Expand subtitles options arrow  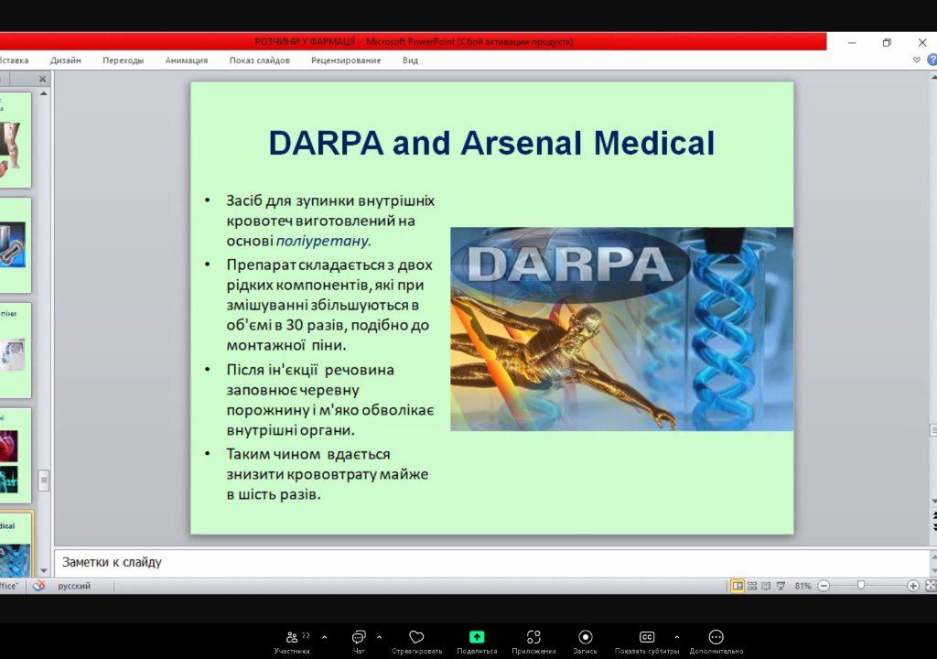(676, 637)
